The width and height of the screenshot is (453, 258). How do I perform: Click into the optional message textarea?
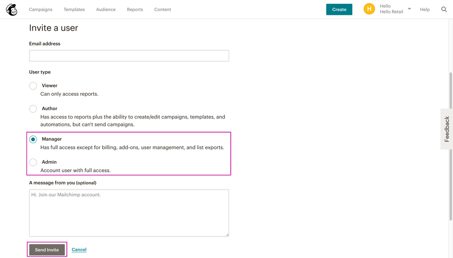click(x=129, y=213)
